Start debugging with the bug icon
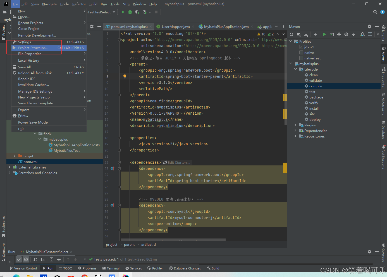387x277 pixels. (130, 12)
